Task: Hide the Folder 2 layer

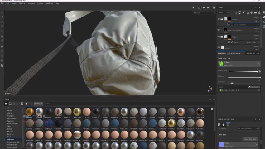Action: point(219,19)
